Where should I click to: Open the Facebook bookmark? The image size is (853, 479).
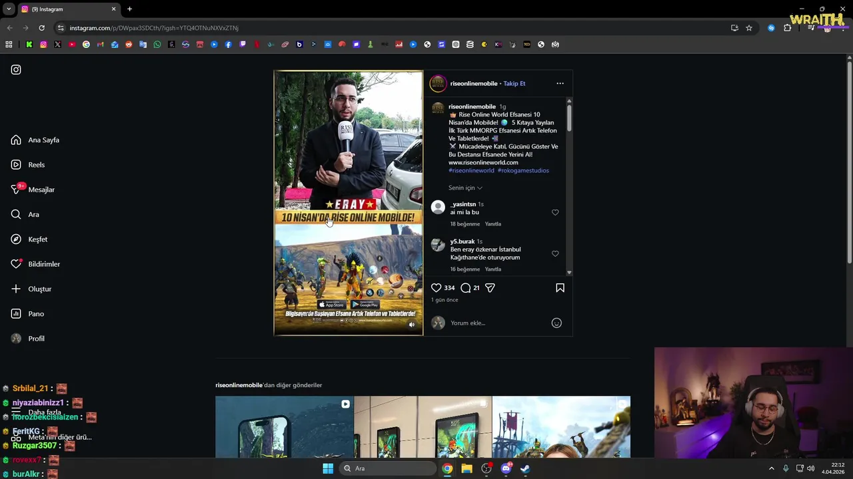pyautogui.click(x=228, y=45)
